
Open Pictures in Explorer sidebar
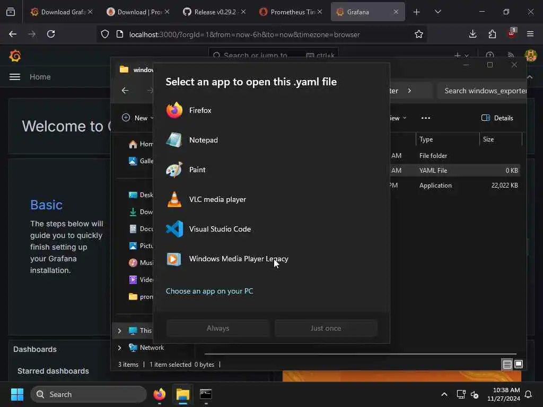coord(140,246)
